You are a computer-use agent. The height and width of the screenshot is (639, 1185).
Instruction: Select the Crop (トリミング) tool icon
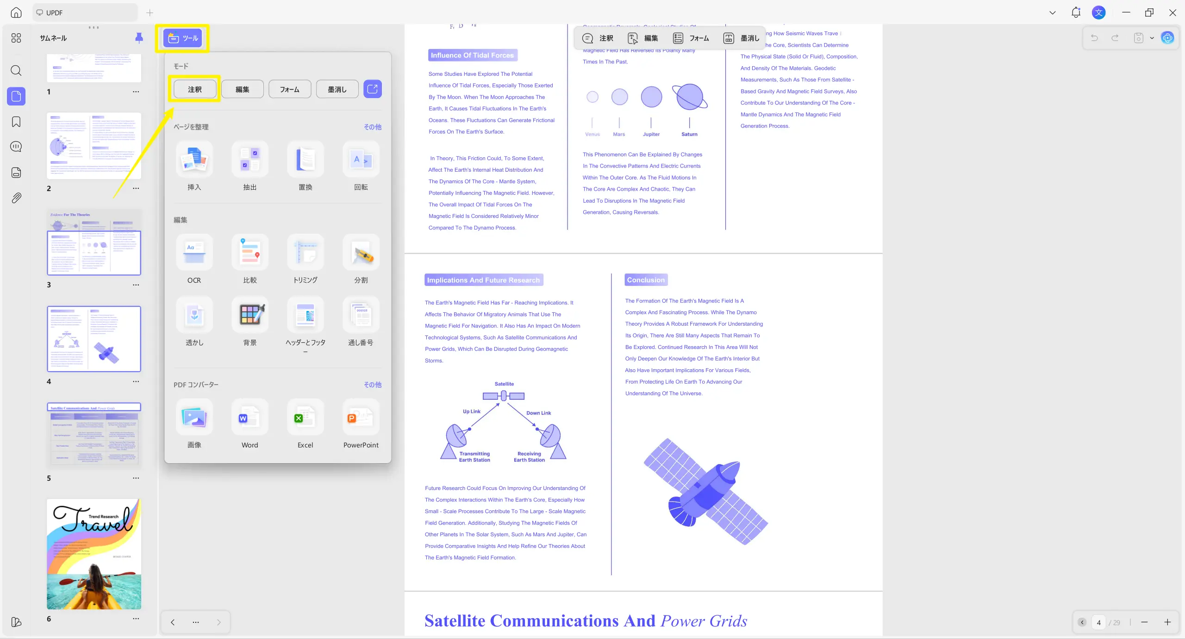(x=305, y=253)
